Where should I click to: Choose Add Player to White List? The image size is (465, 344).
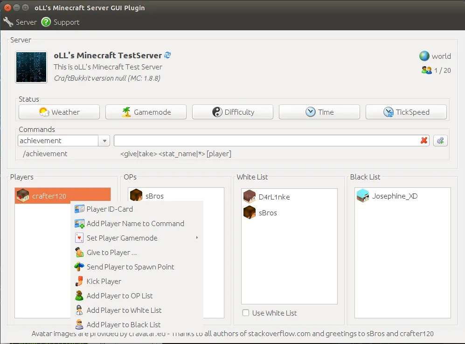tap(137, 310)
